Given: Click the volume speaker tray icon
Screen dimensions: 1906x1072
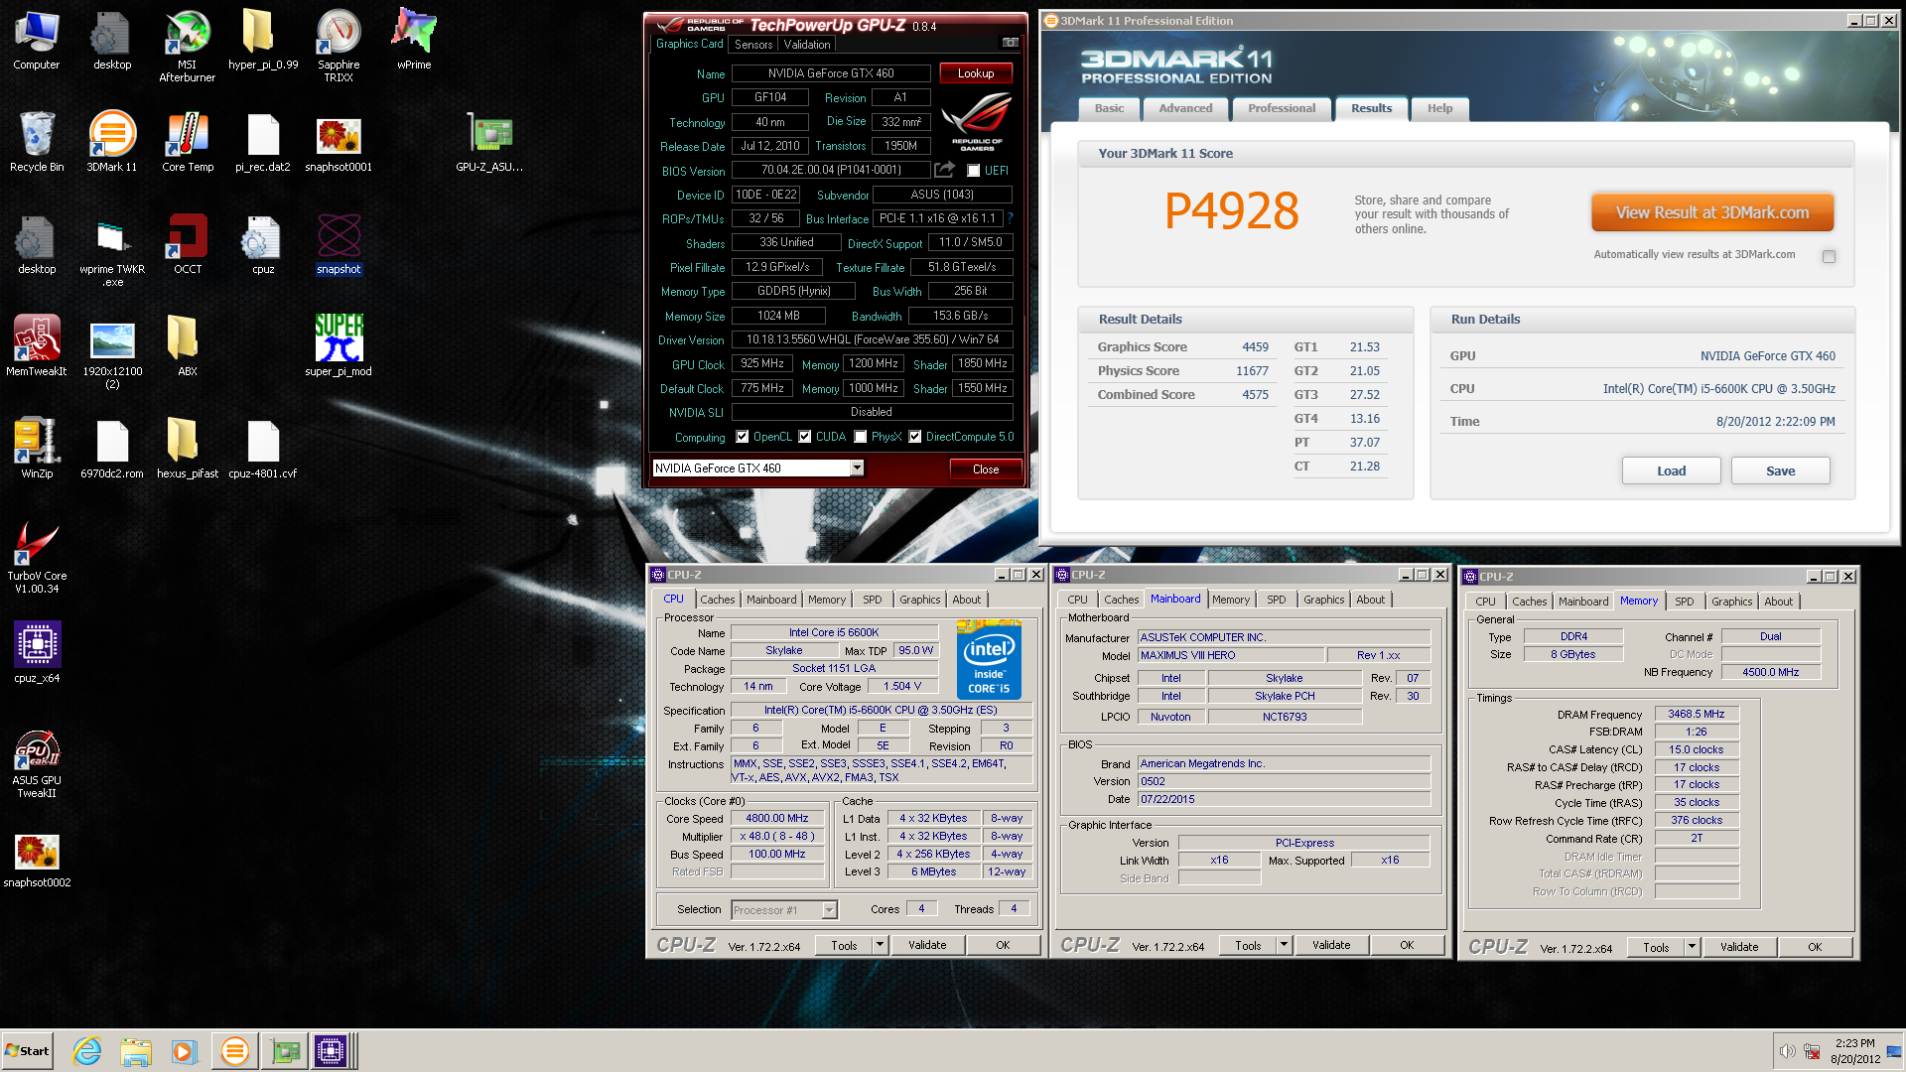Looking at the screenshot, I should coord(1787,1051).
